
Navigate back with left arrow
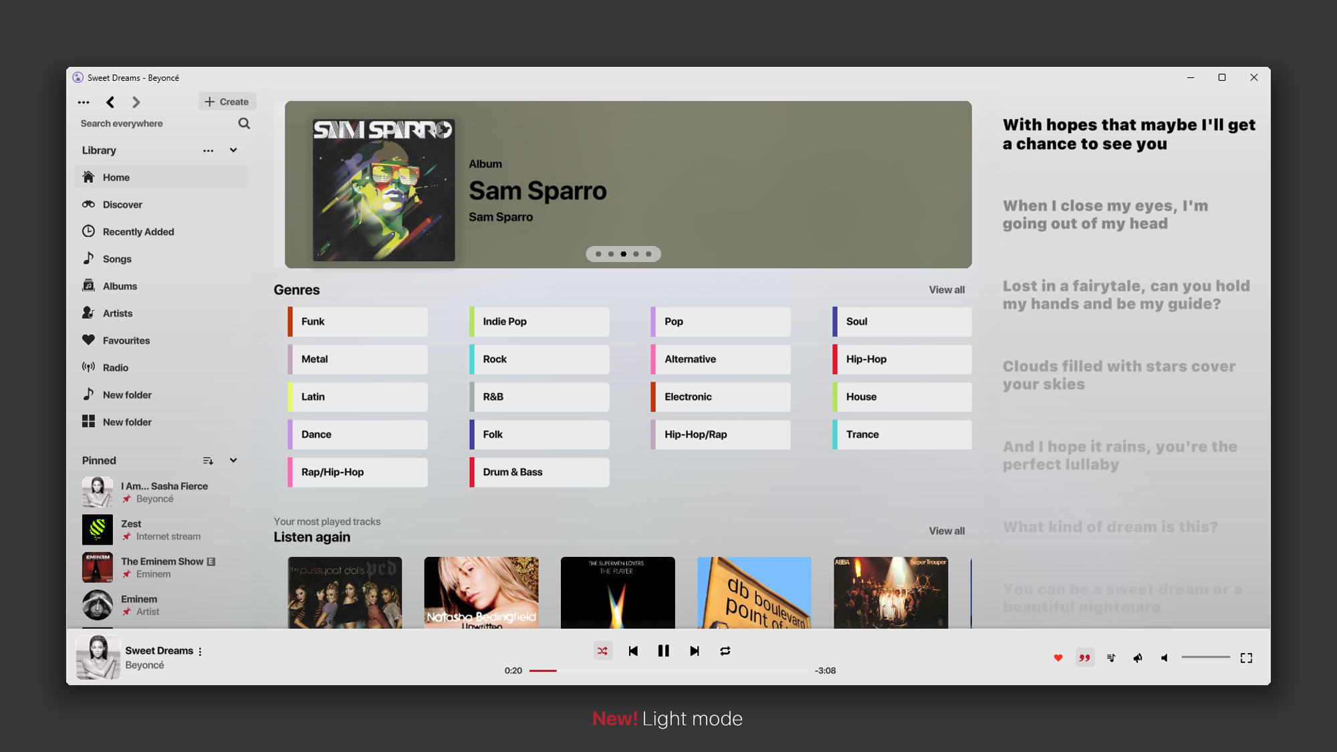tap(110, 102)
